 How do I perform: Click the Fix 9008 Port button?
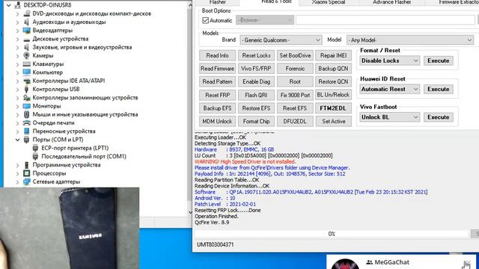[295, 95]
